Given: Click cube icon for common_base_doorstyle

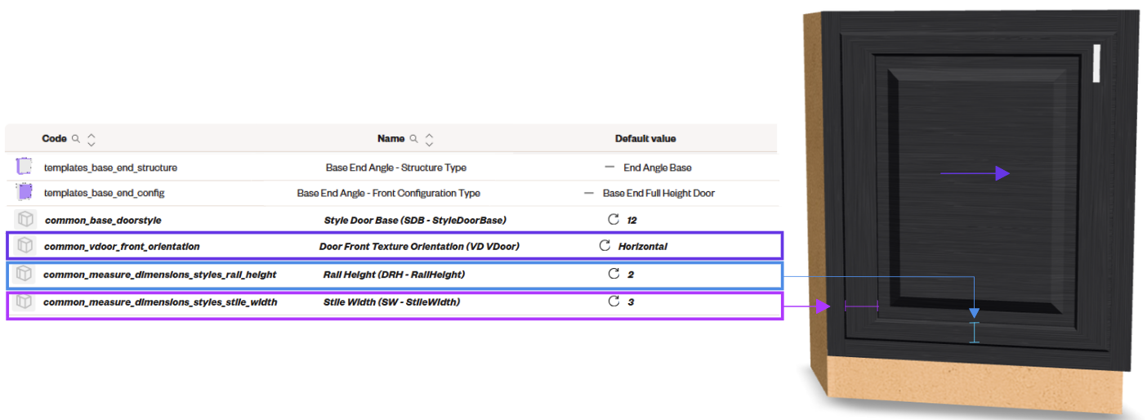Looking at the screenshot, I should coord(25,220).
